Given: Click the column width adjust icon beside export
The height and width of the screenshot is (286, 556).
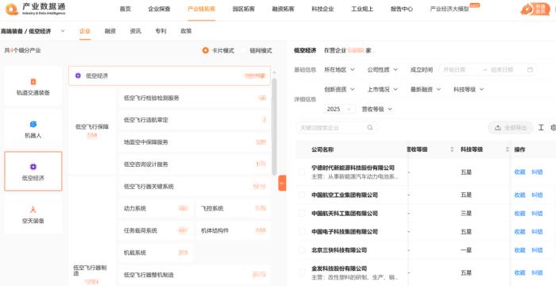Looking at the screenshot, I should 541,128.
